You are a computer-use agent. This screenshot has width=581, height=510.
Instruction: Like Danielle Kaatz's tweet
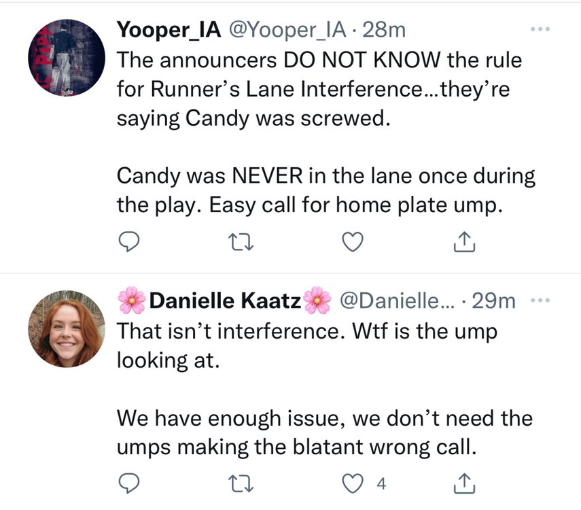coord(353,483)
